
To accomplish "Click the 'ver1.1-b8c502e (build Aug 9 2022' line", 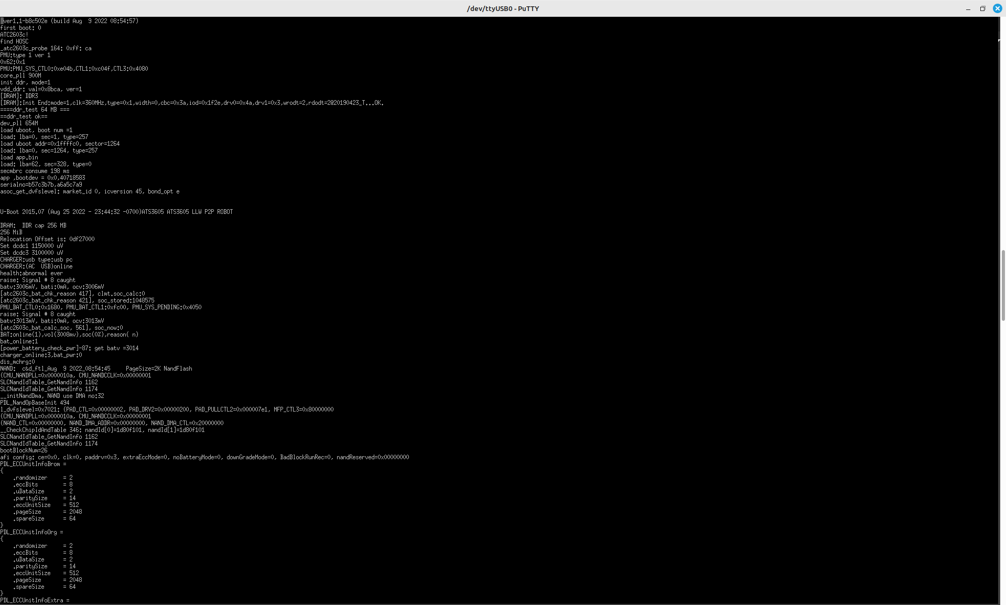I will tap(69, 21).
